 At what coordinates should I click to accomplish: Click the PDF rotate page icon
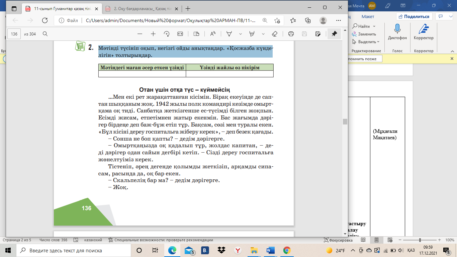[x=167, y=34]
